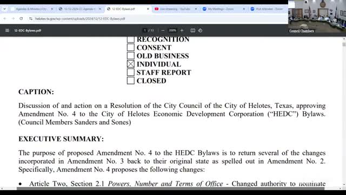This screenshot has width=346, height=195.
Task: Click the STAFF REPORT label text
Action: pos(164,72)
